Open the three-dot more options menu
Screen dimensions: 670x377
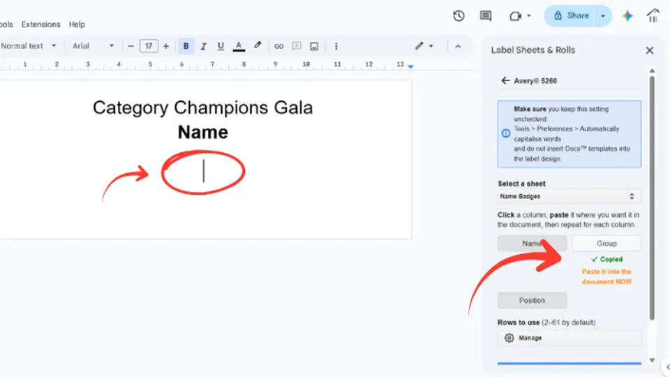point(336,46)
